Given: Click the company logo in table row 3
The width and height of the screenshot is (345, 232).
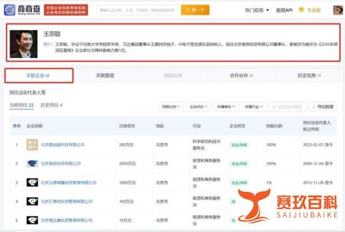Looking at the screenshot, I should (x=32, y=183).
